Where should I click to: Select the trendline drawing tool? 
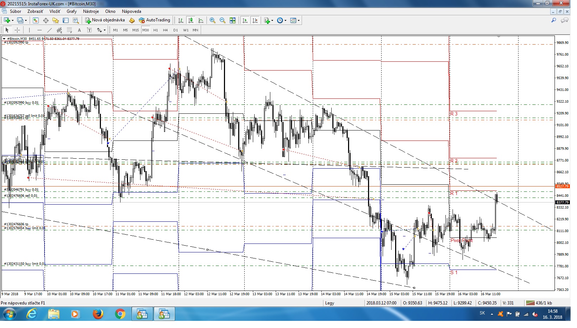[x=49, y=30]
